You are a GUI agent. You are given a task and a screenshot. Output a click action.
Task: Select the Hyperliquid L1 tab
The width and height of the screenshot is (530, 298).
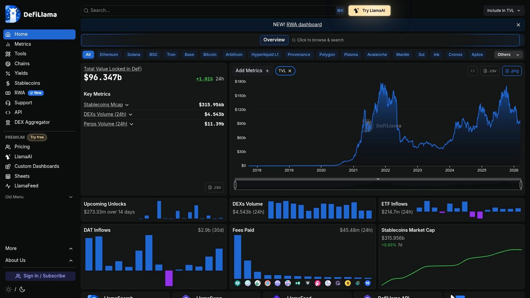(x=265, y=55)
